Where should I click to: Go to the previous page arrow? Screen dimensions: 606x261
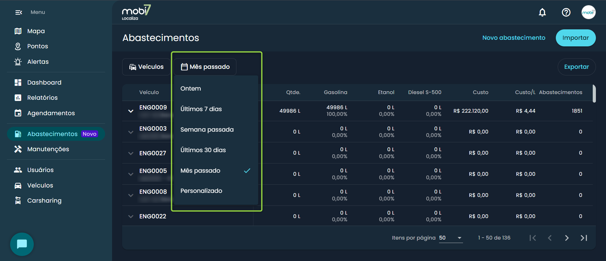(x=550, y=238)
